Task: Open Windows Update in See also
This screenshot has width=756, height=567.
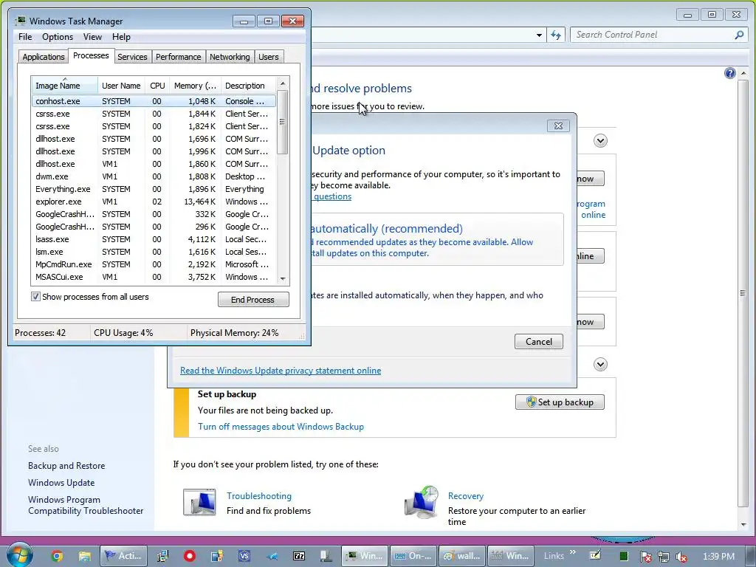Action: (61, 483)
